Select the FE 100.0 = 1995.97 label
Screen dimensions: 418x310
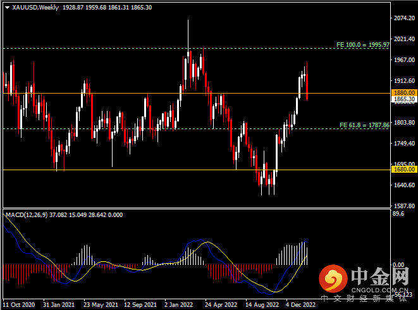[362, 45]
